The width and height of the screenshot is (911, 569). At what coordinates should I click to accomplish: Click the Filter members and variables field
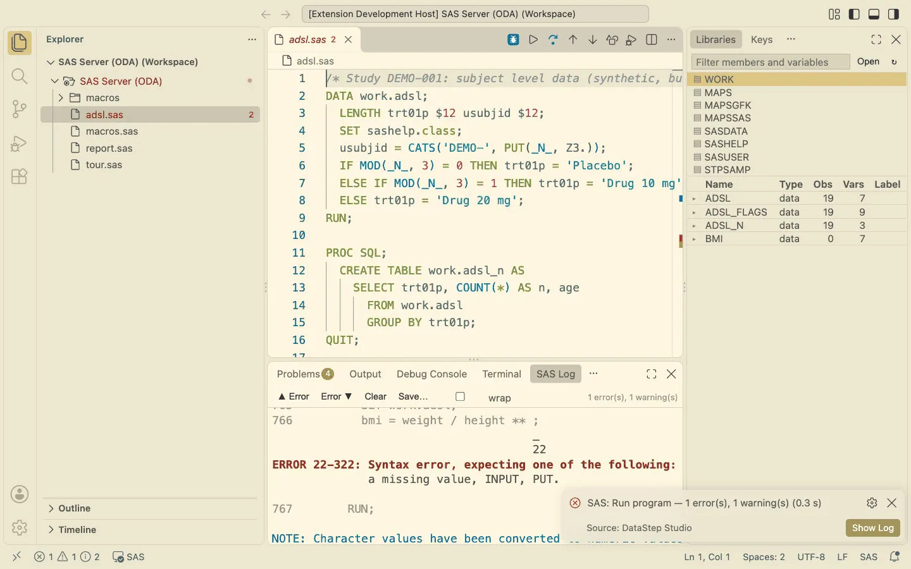pyautogui.click(x=771, y=62)
